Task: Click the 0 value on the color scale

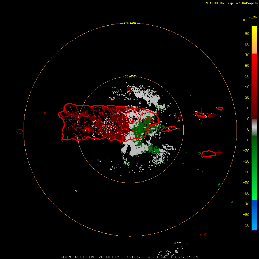Action: [x=248, y=129]
